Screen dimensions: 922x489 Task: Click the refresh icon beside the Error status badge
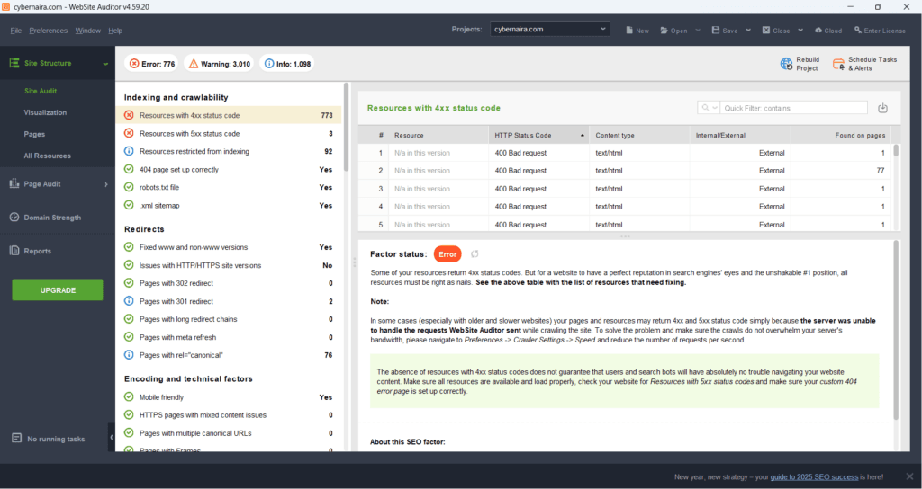(x=475, y=254)
